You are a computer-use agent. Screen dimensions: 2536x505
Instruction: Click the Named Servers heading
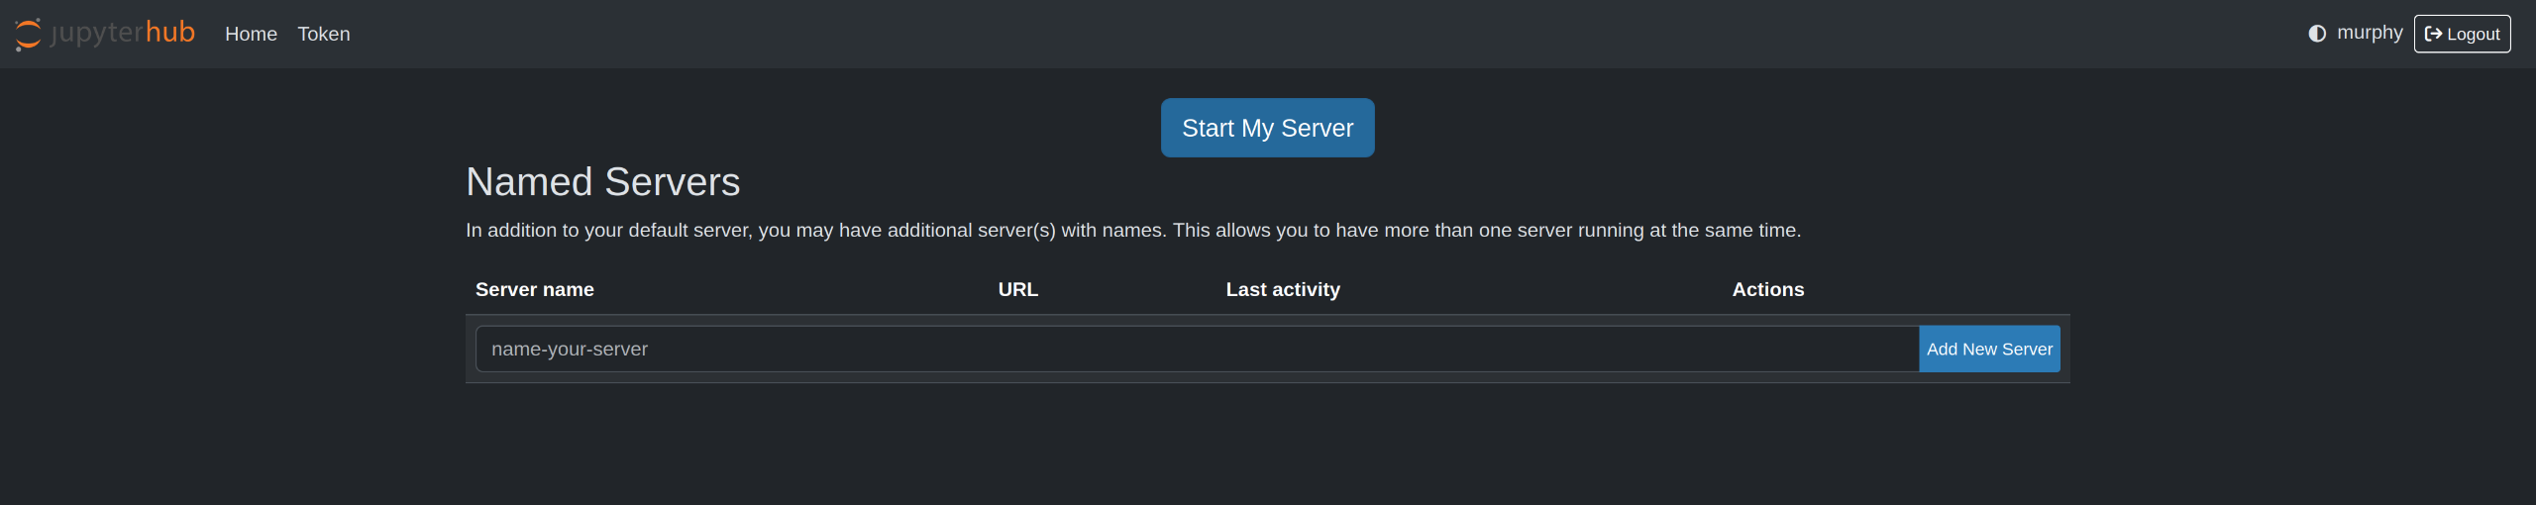(602, 182)
